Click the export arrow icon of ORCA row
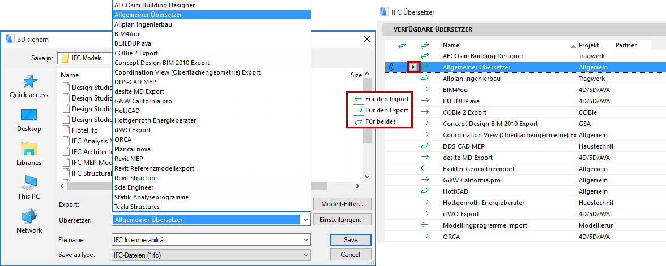This screenshot has height=266, width=666. tap(424, 236)
